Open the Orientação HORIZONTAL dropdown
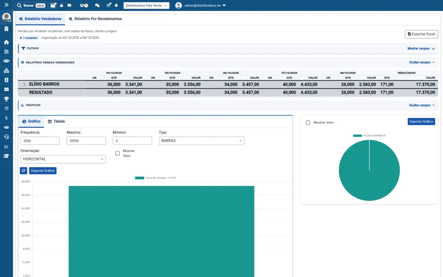443x277 pixels. click(63, 159)
